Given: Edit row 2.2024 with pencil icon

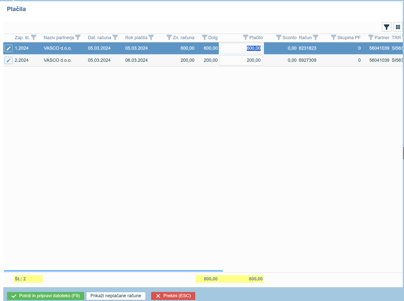Looking at the screenshot, I should point(9,60).
